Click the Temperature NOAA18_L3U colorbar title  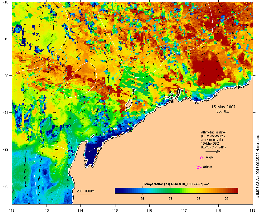176,184
